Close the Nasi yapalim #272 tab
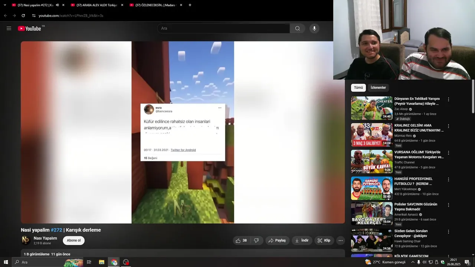The width and height of the screenshot is (475, 267). pyautogui.click(x=63, y=5)
